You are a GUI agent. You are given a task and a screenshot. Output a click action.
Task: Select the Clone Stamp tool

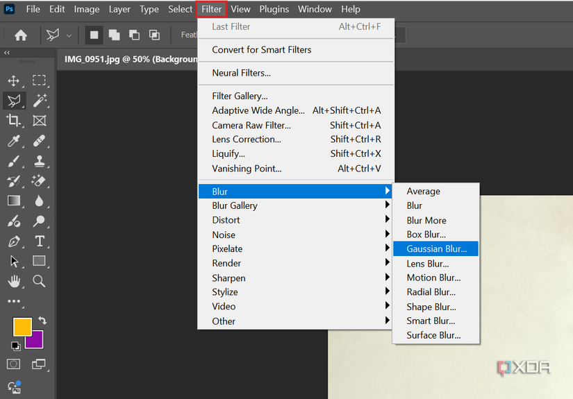39,161
